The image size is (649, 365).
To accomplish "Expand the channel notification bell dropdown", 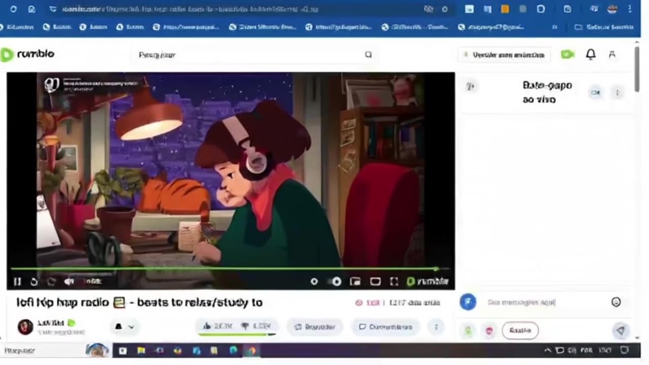I will pos(124,327).
